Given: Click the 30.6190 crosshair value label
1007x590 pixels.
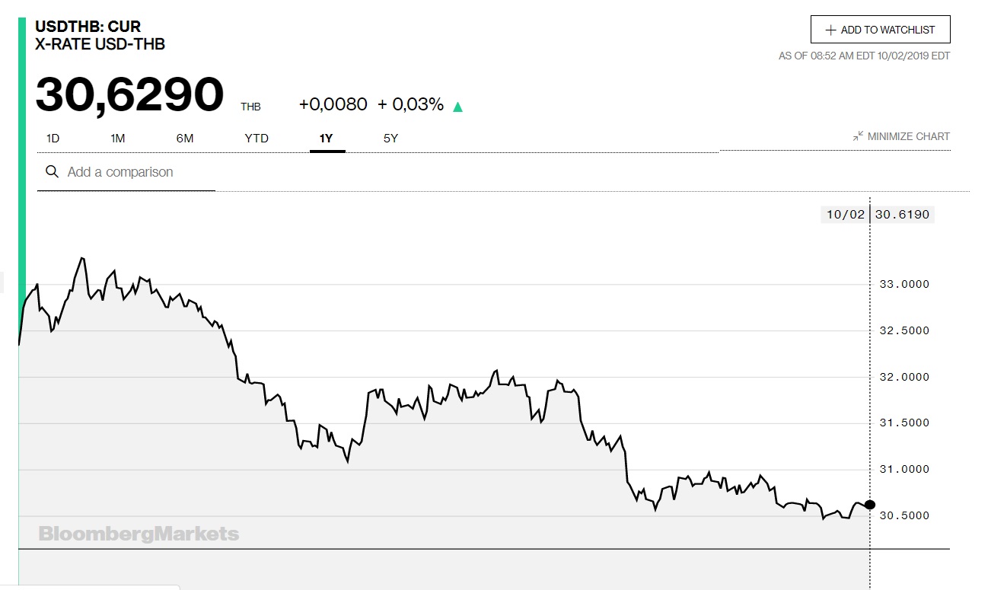Looking at the screenshot, I should pyautogui.click(x=902, y=215).
